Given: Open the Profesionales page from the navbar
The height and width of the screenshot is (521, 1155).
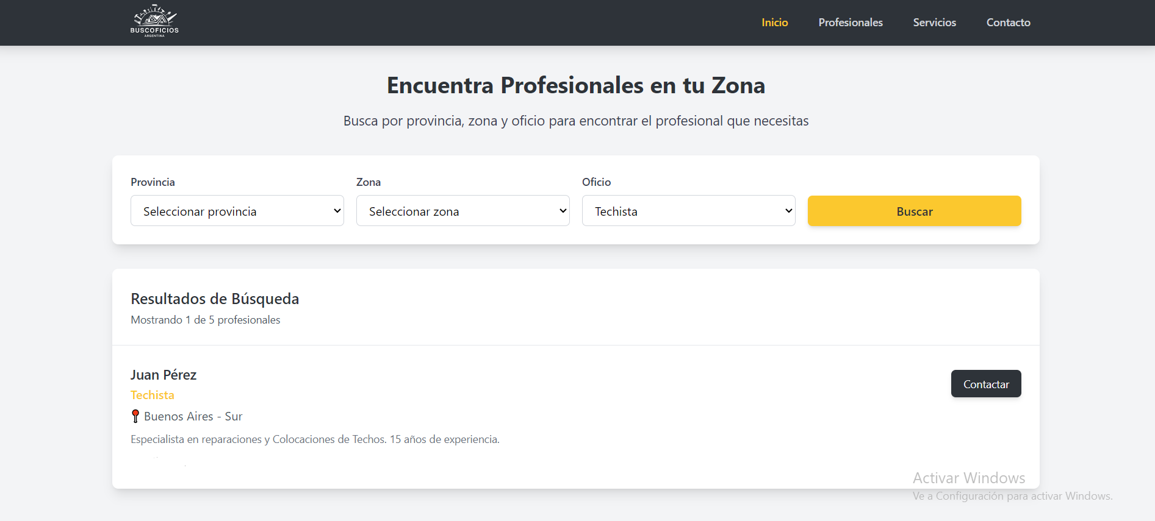Looking at the screenshot, I should 850,23.
